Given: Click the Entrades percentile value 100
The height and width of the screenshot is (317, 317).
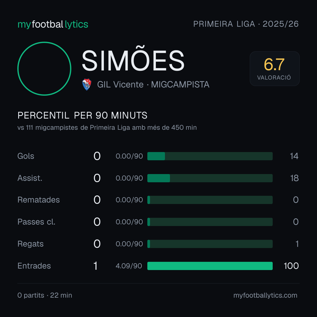Looking at the screenshot, I should click(x=291, y=266).
